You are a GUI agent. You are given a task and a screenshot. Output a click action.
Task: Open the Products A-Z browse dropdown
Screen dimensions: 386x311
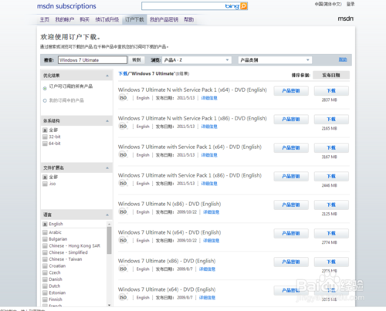click(197, 60)
